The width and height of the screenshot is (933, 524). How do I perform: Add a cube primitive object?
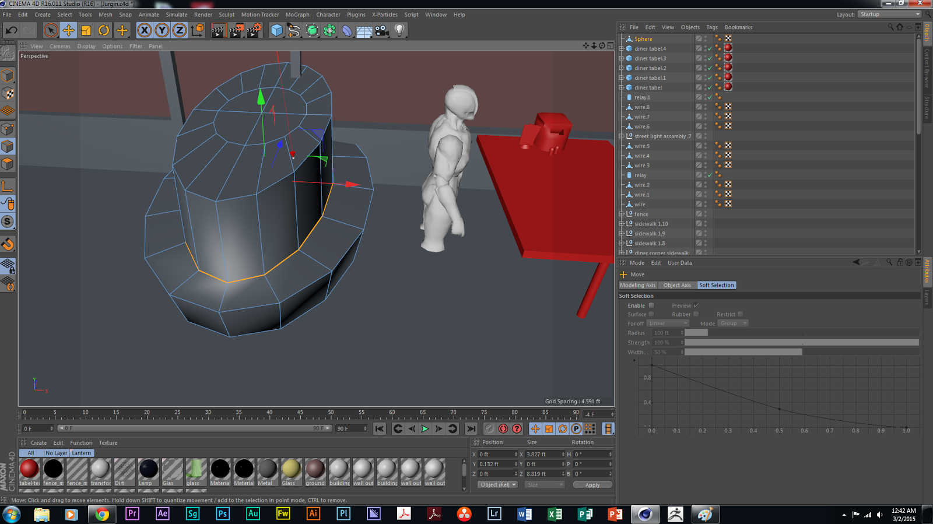point(276,30)
